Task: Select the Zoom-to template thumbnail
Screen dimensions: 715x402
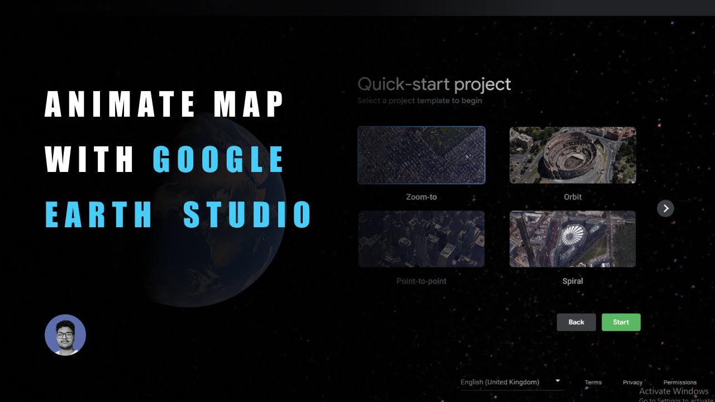Action: tap(421, 155)
